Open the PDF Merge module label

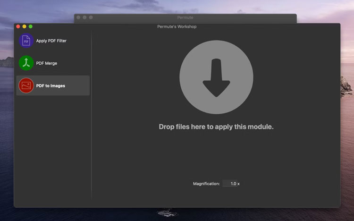click(47, 63)
